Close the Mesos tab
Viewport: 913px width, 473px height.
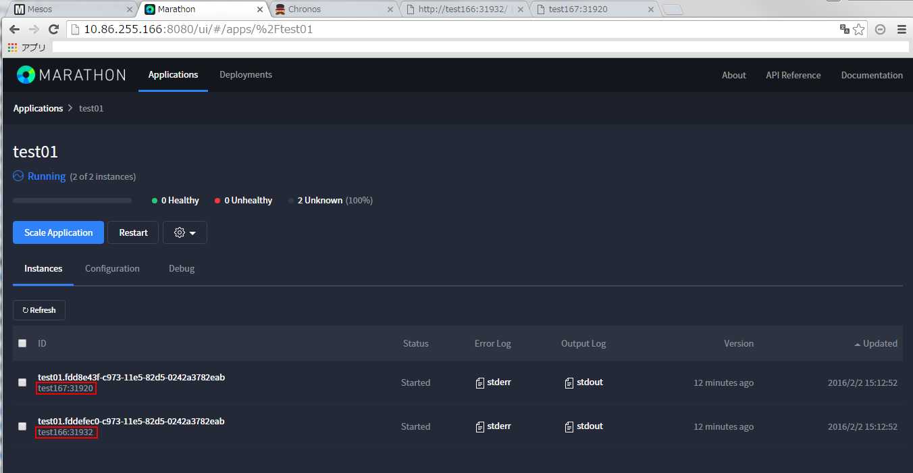130,9
